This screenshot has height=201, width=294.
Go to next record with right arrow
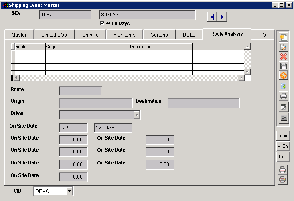click(222, 16)
